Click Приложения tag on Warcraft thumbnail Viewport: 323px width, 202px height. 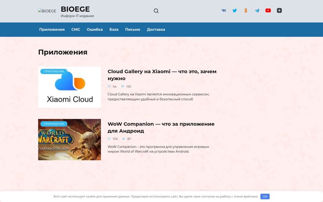coord(54,124)
